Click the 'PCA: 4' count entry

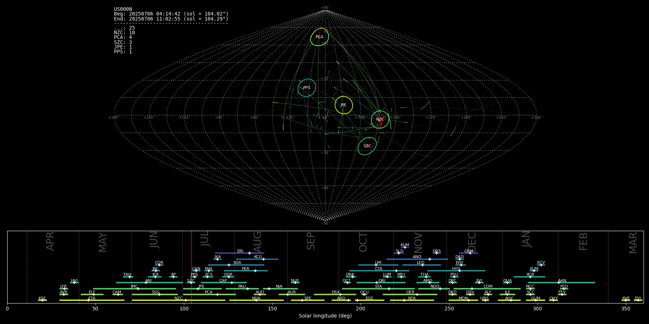123,37
